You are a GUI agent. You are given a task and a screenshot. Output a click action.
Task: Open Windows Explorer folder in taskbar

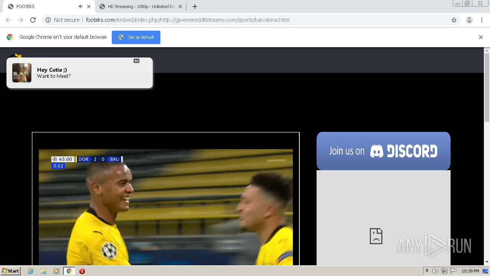[43, 271]
